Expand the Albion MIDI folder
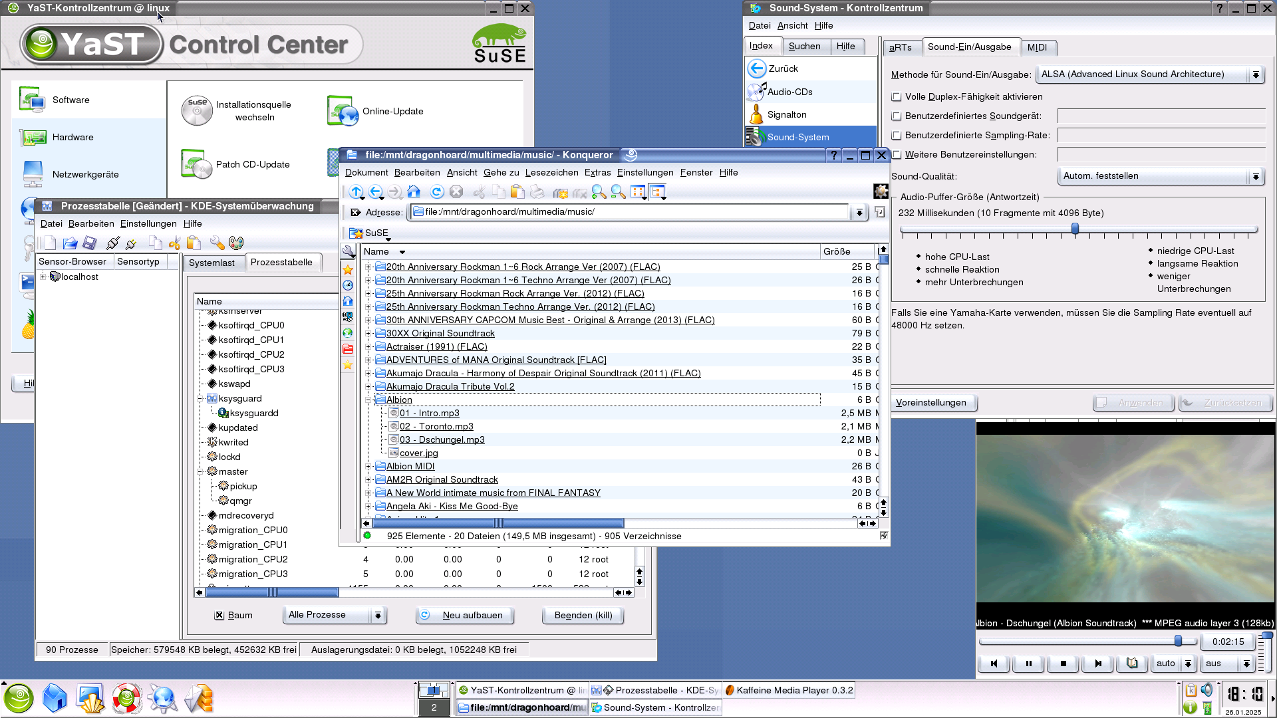 tap(368, 467)
